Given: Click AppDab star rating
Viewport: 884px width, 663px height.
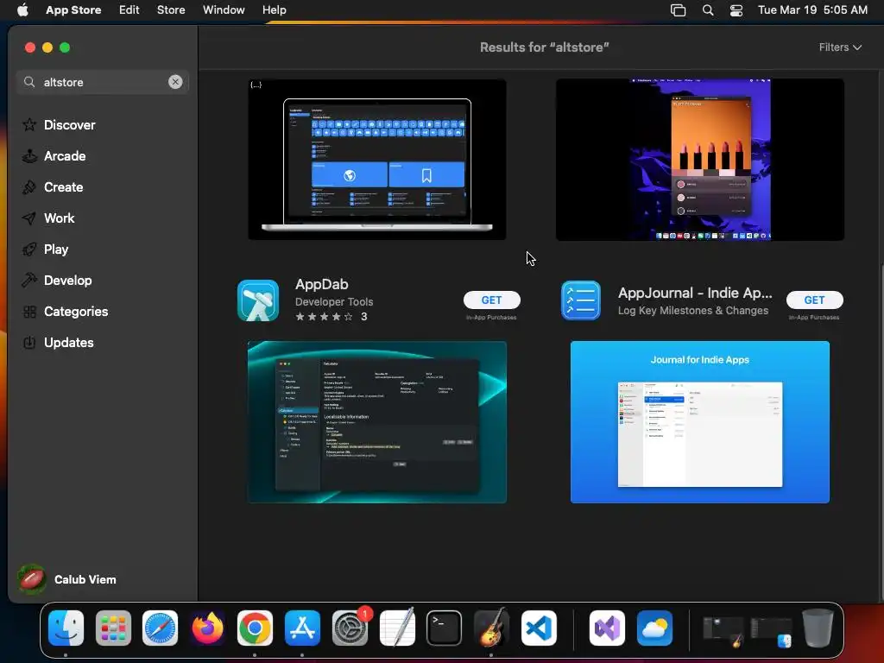Looking at the screenshot, I should 325,317.
